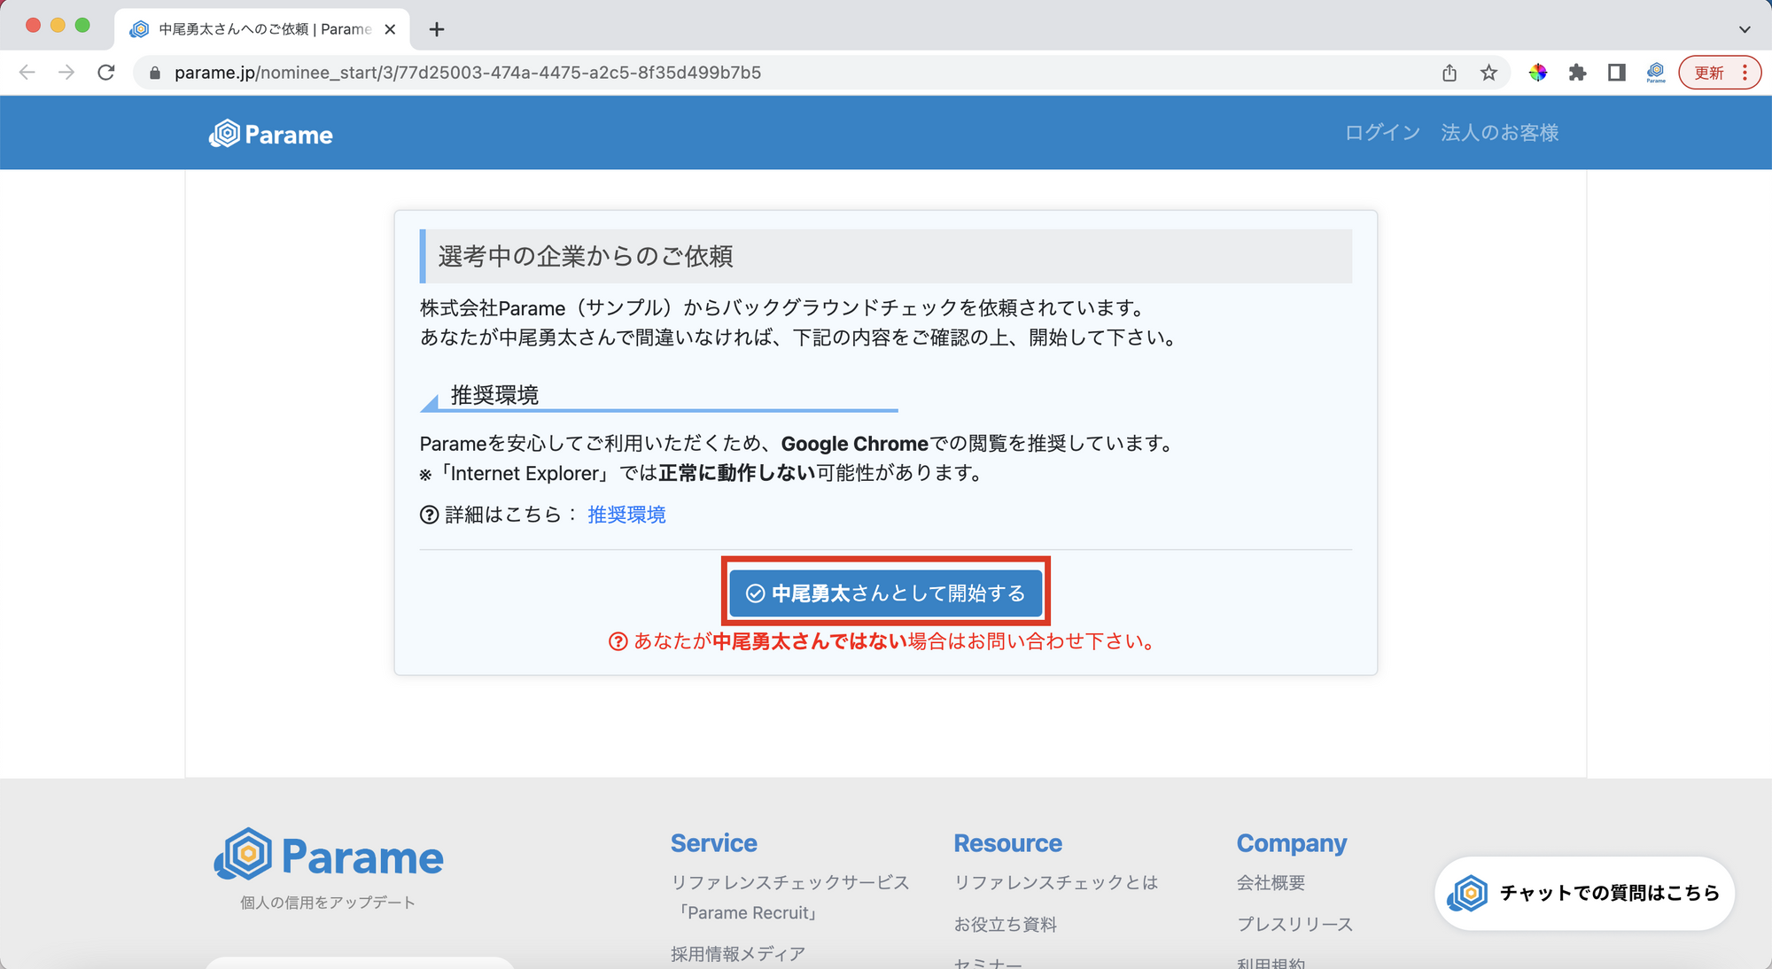Click the Resource footer heading
Viewport: 1772px width, 969px height.
click(x=1008, y=843)
